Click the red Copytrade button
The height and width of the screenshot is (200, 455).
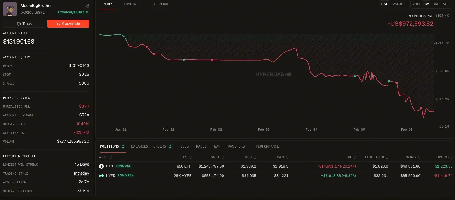click(68, 24)
